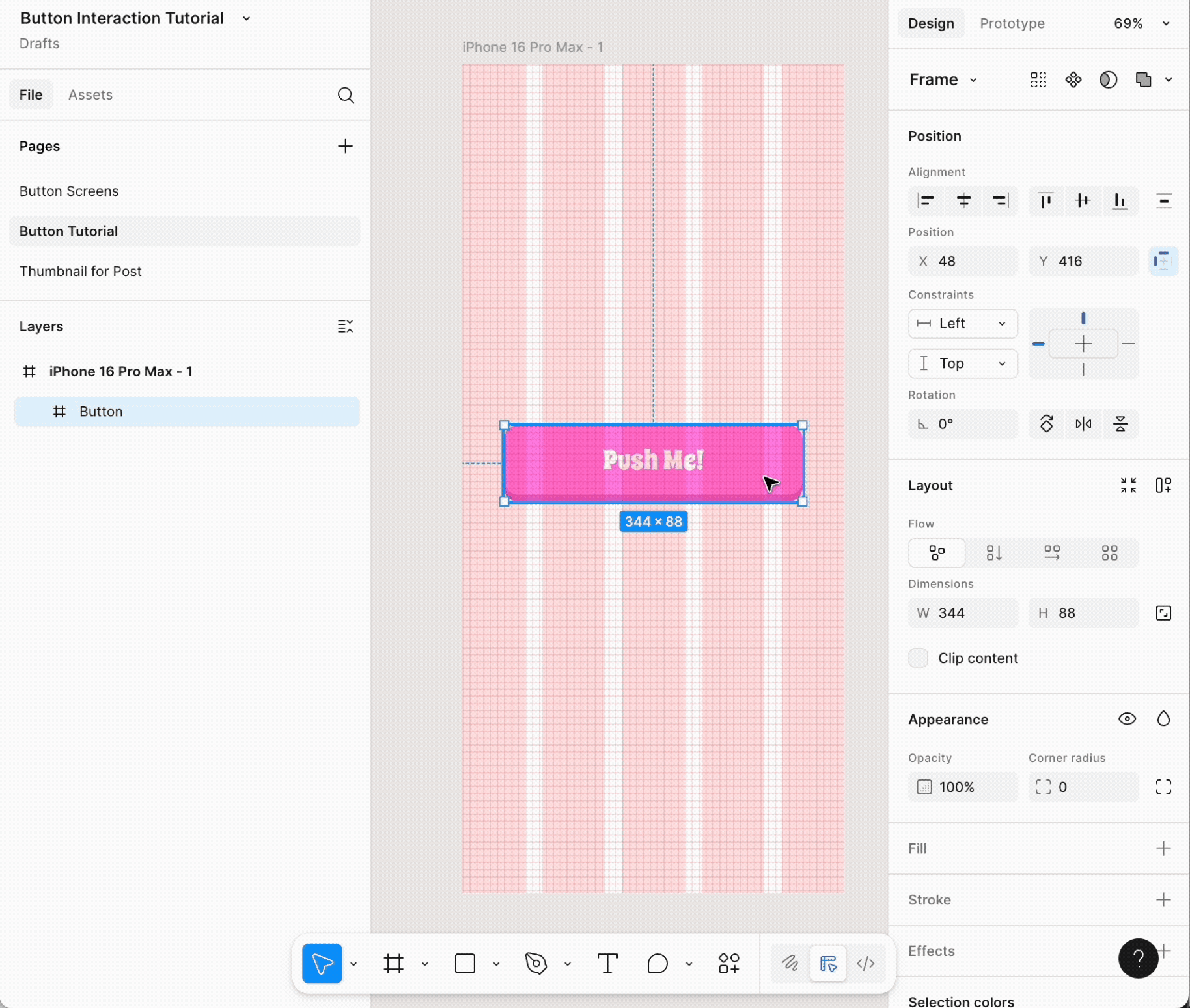Apply Use as mask icon in Frame panel
The width and height of the screenshot is (1190, 1008).
pyautogui.click(x=1109, y=79)
